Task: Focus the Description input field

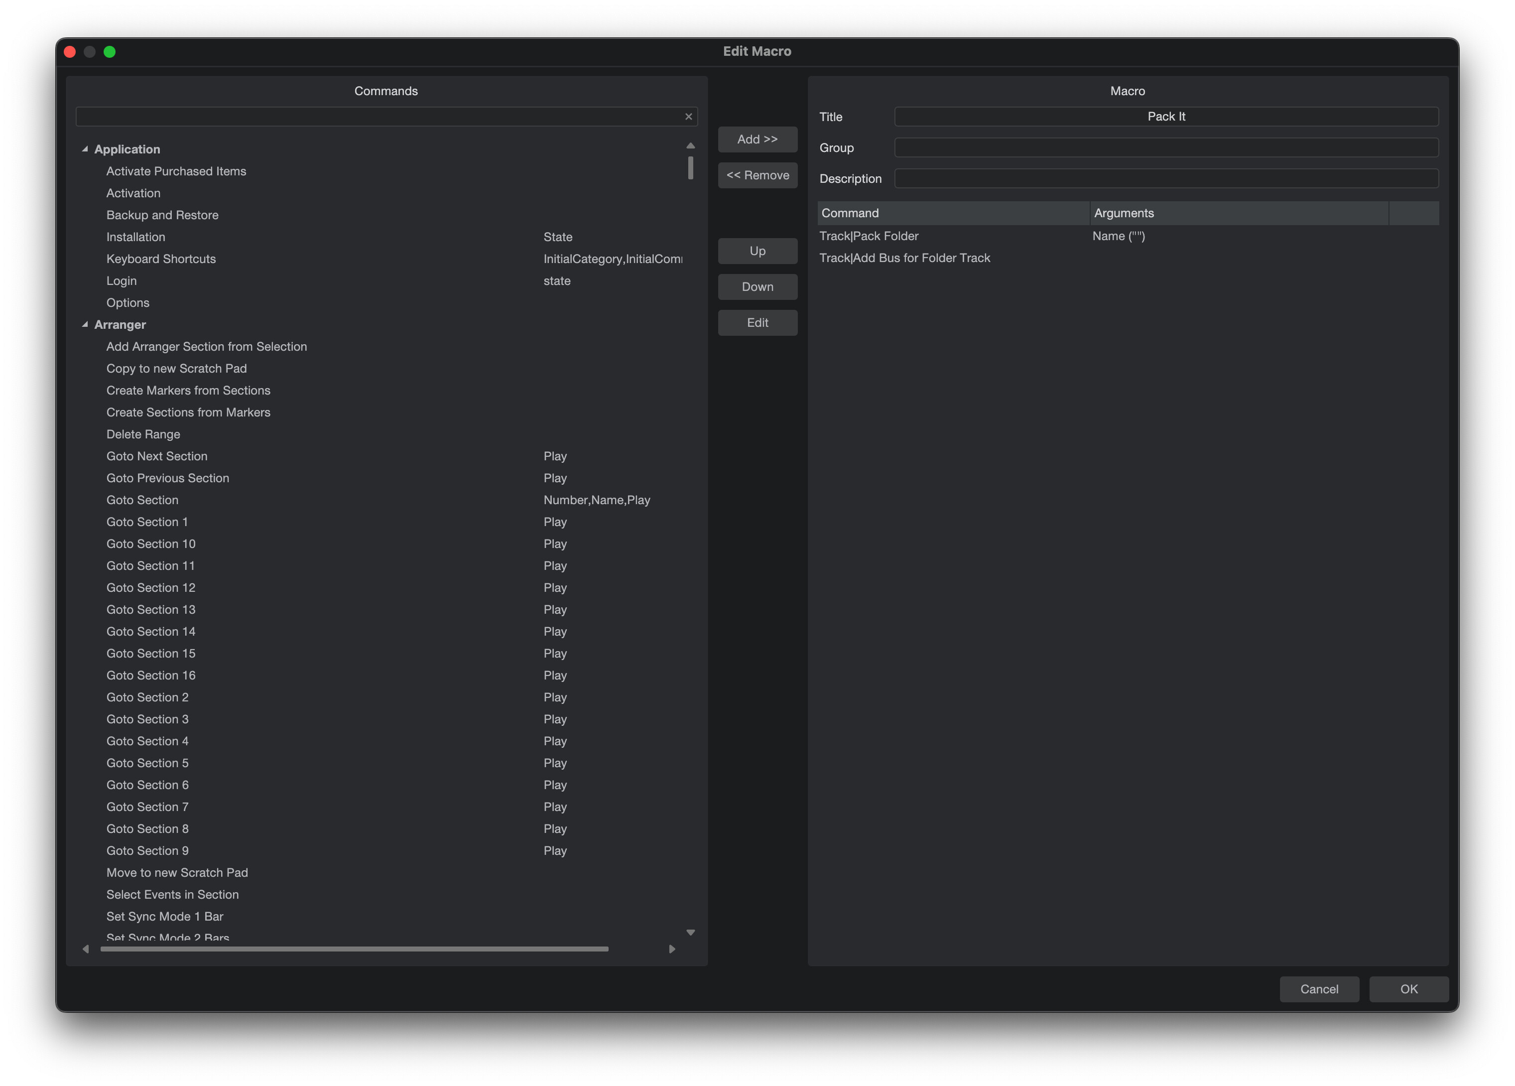Action: 1166,178
